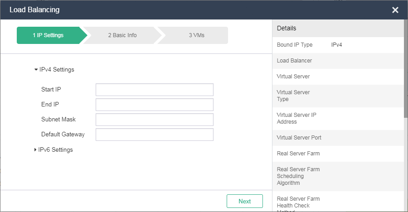Select the Real Server Farm Scheduling Algorithm row
Screen dimensions: 408x212
pos(338,176)
